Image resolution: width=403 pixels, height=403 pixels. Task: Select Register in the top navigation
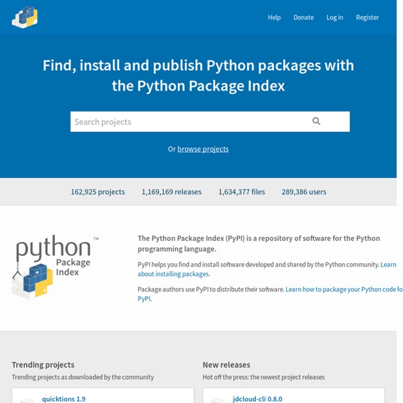tap(367, 17)
